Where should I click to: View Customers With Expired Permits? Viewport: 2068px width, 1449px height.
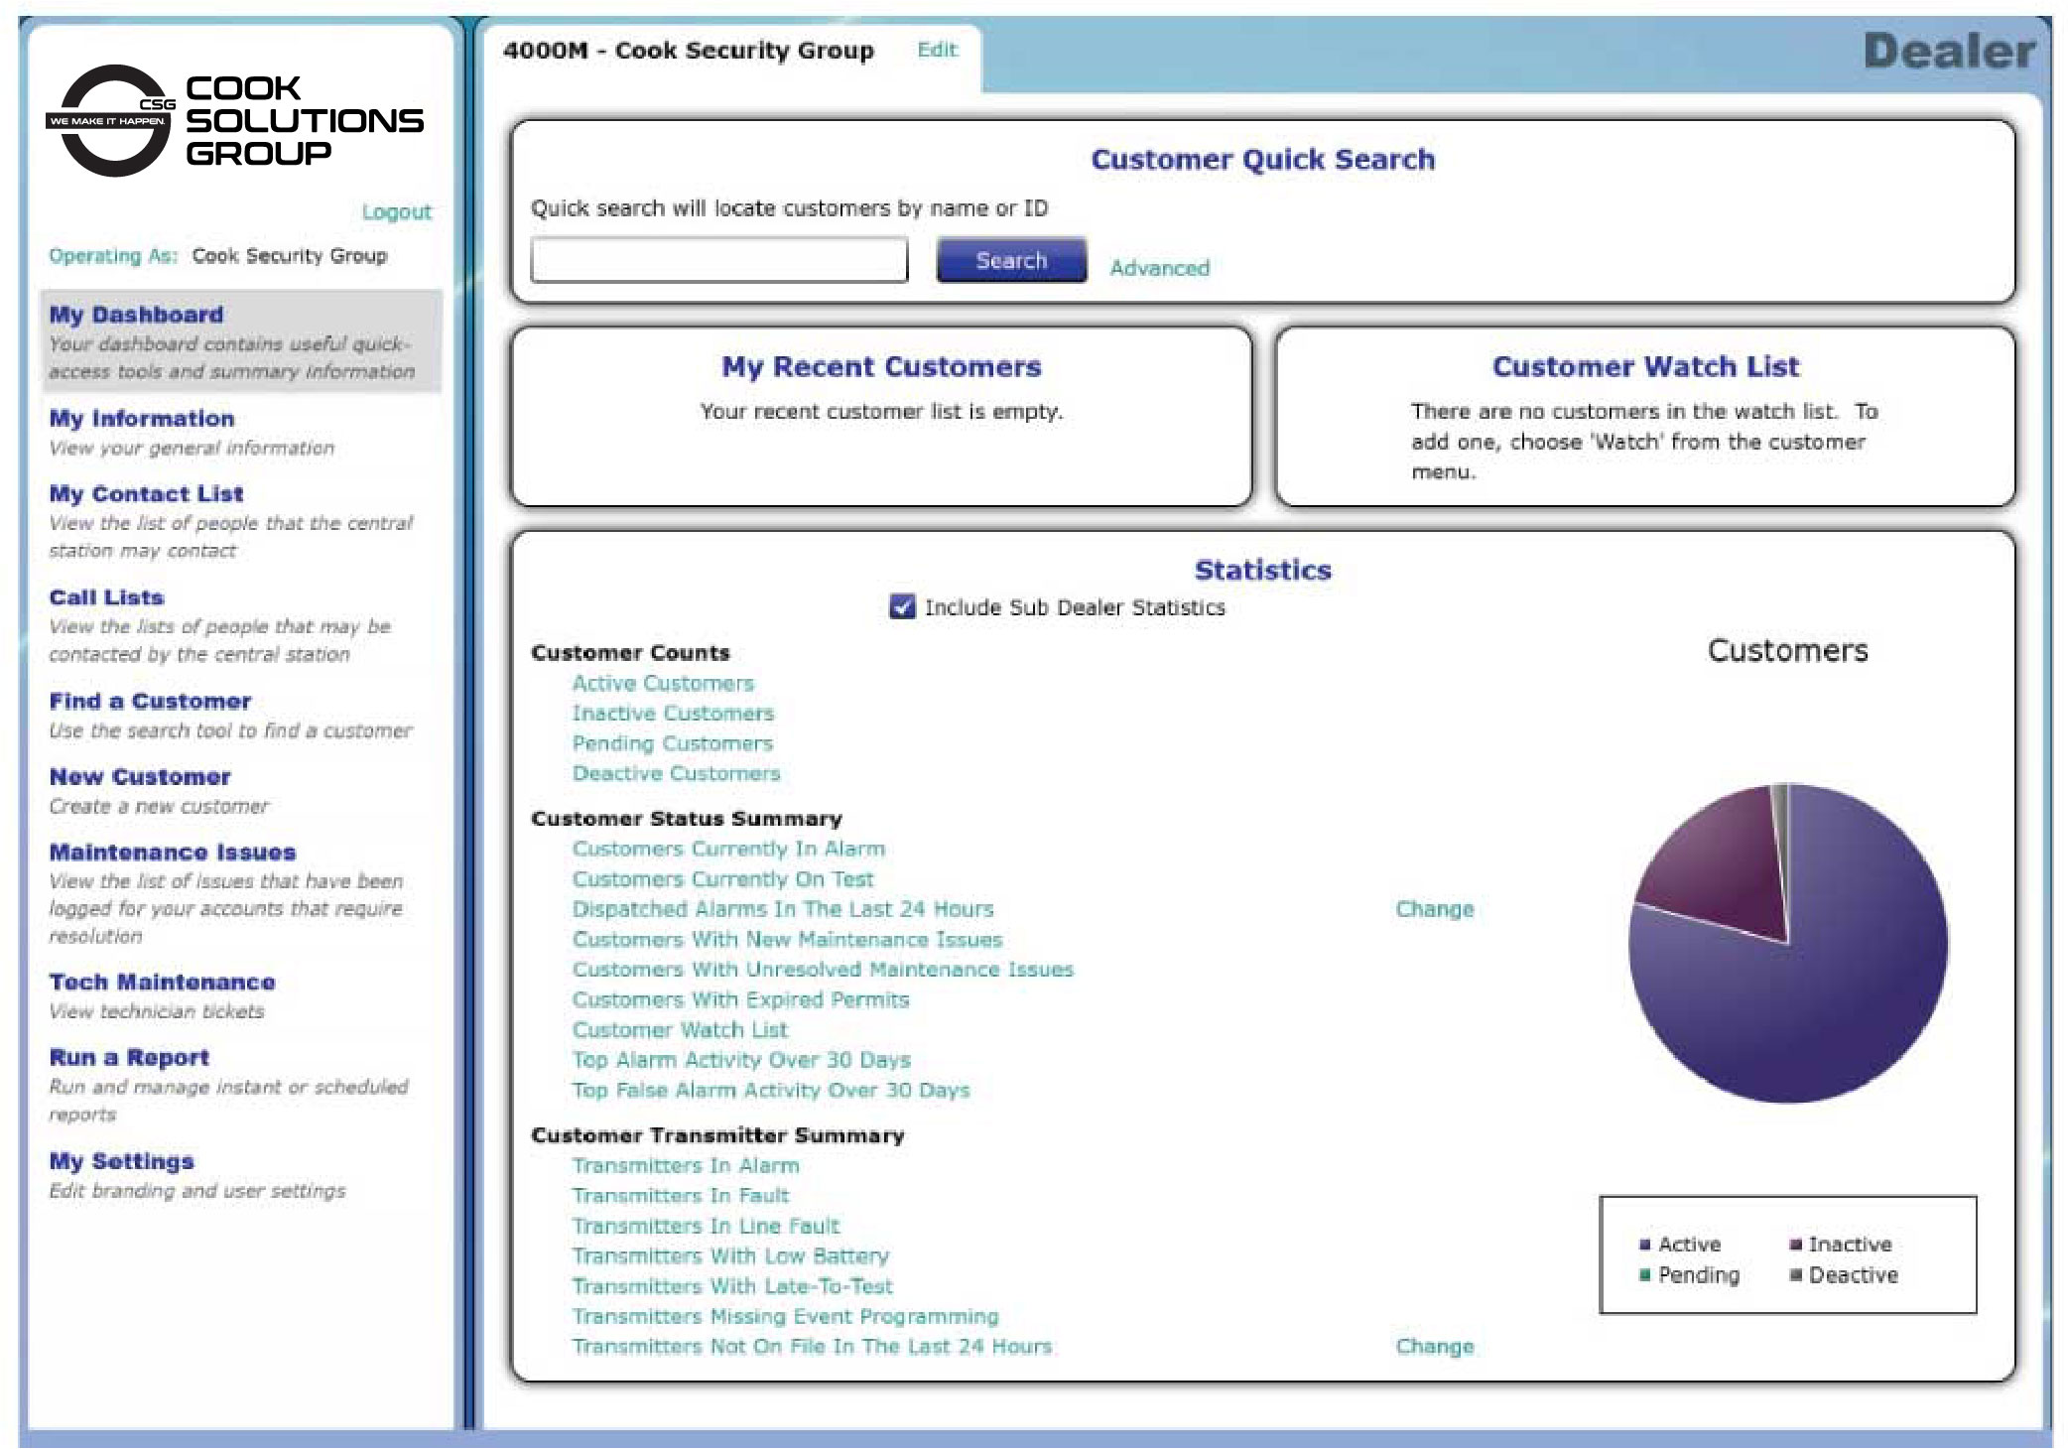pos(740,1000)
